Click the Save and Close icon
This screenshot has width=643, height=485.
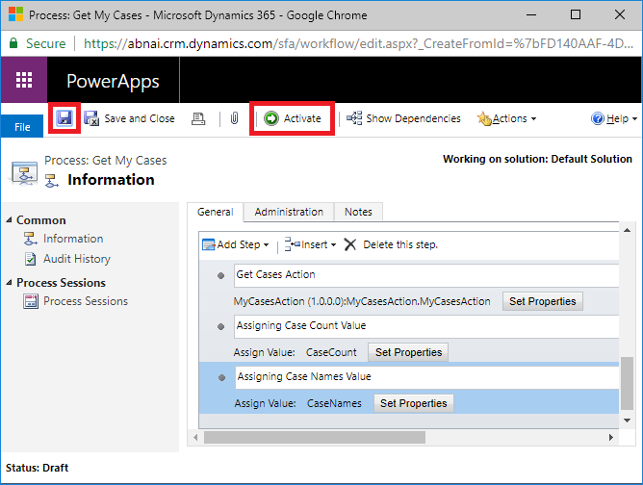(x=91, y=118)
